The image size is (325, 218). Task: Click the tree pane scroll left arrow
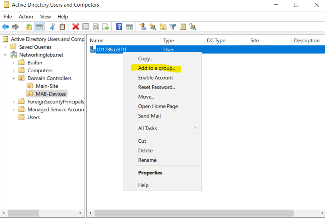[x=4, y=213]
